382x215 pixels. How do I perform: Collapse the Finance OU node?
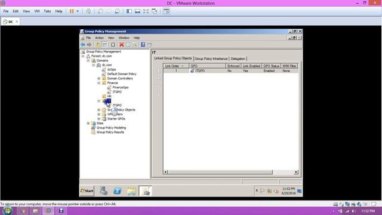click(99, 83)
